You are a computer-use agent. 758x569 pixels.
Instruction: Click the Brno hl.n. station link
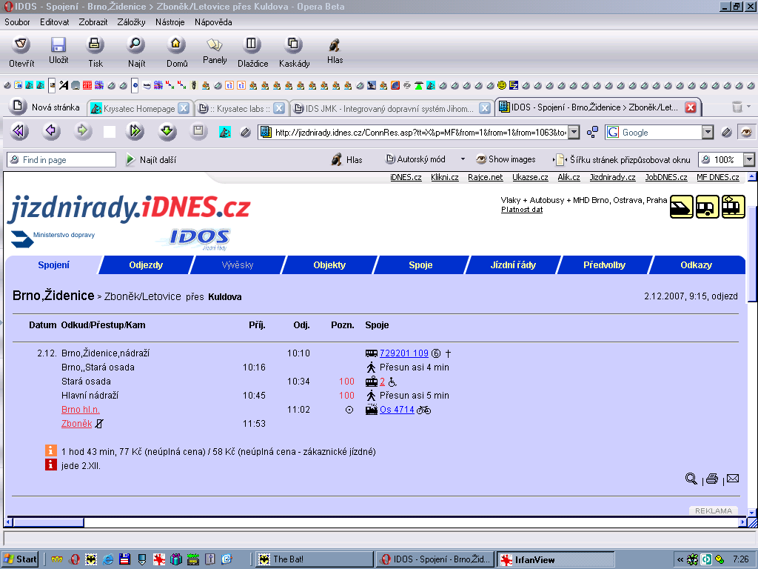[x=80, y=410]
